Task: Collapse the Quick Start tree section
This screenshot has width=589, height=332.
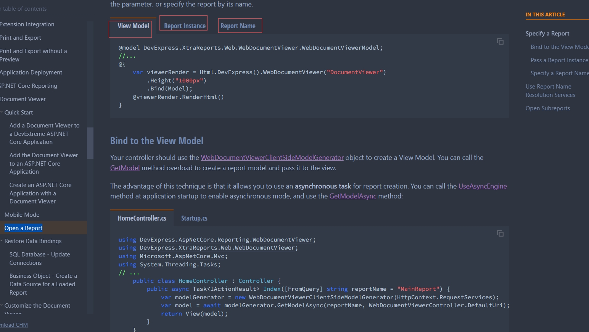Action: pyautogui.click(x=2, y=112)
